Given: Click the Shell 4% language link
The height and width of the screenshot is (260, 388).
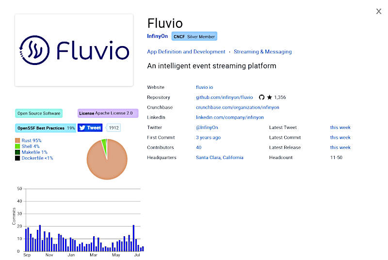Looking at the screenshot, I should pyautogui.click(x=31, y=146).
